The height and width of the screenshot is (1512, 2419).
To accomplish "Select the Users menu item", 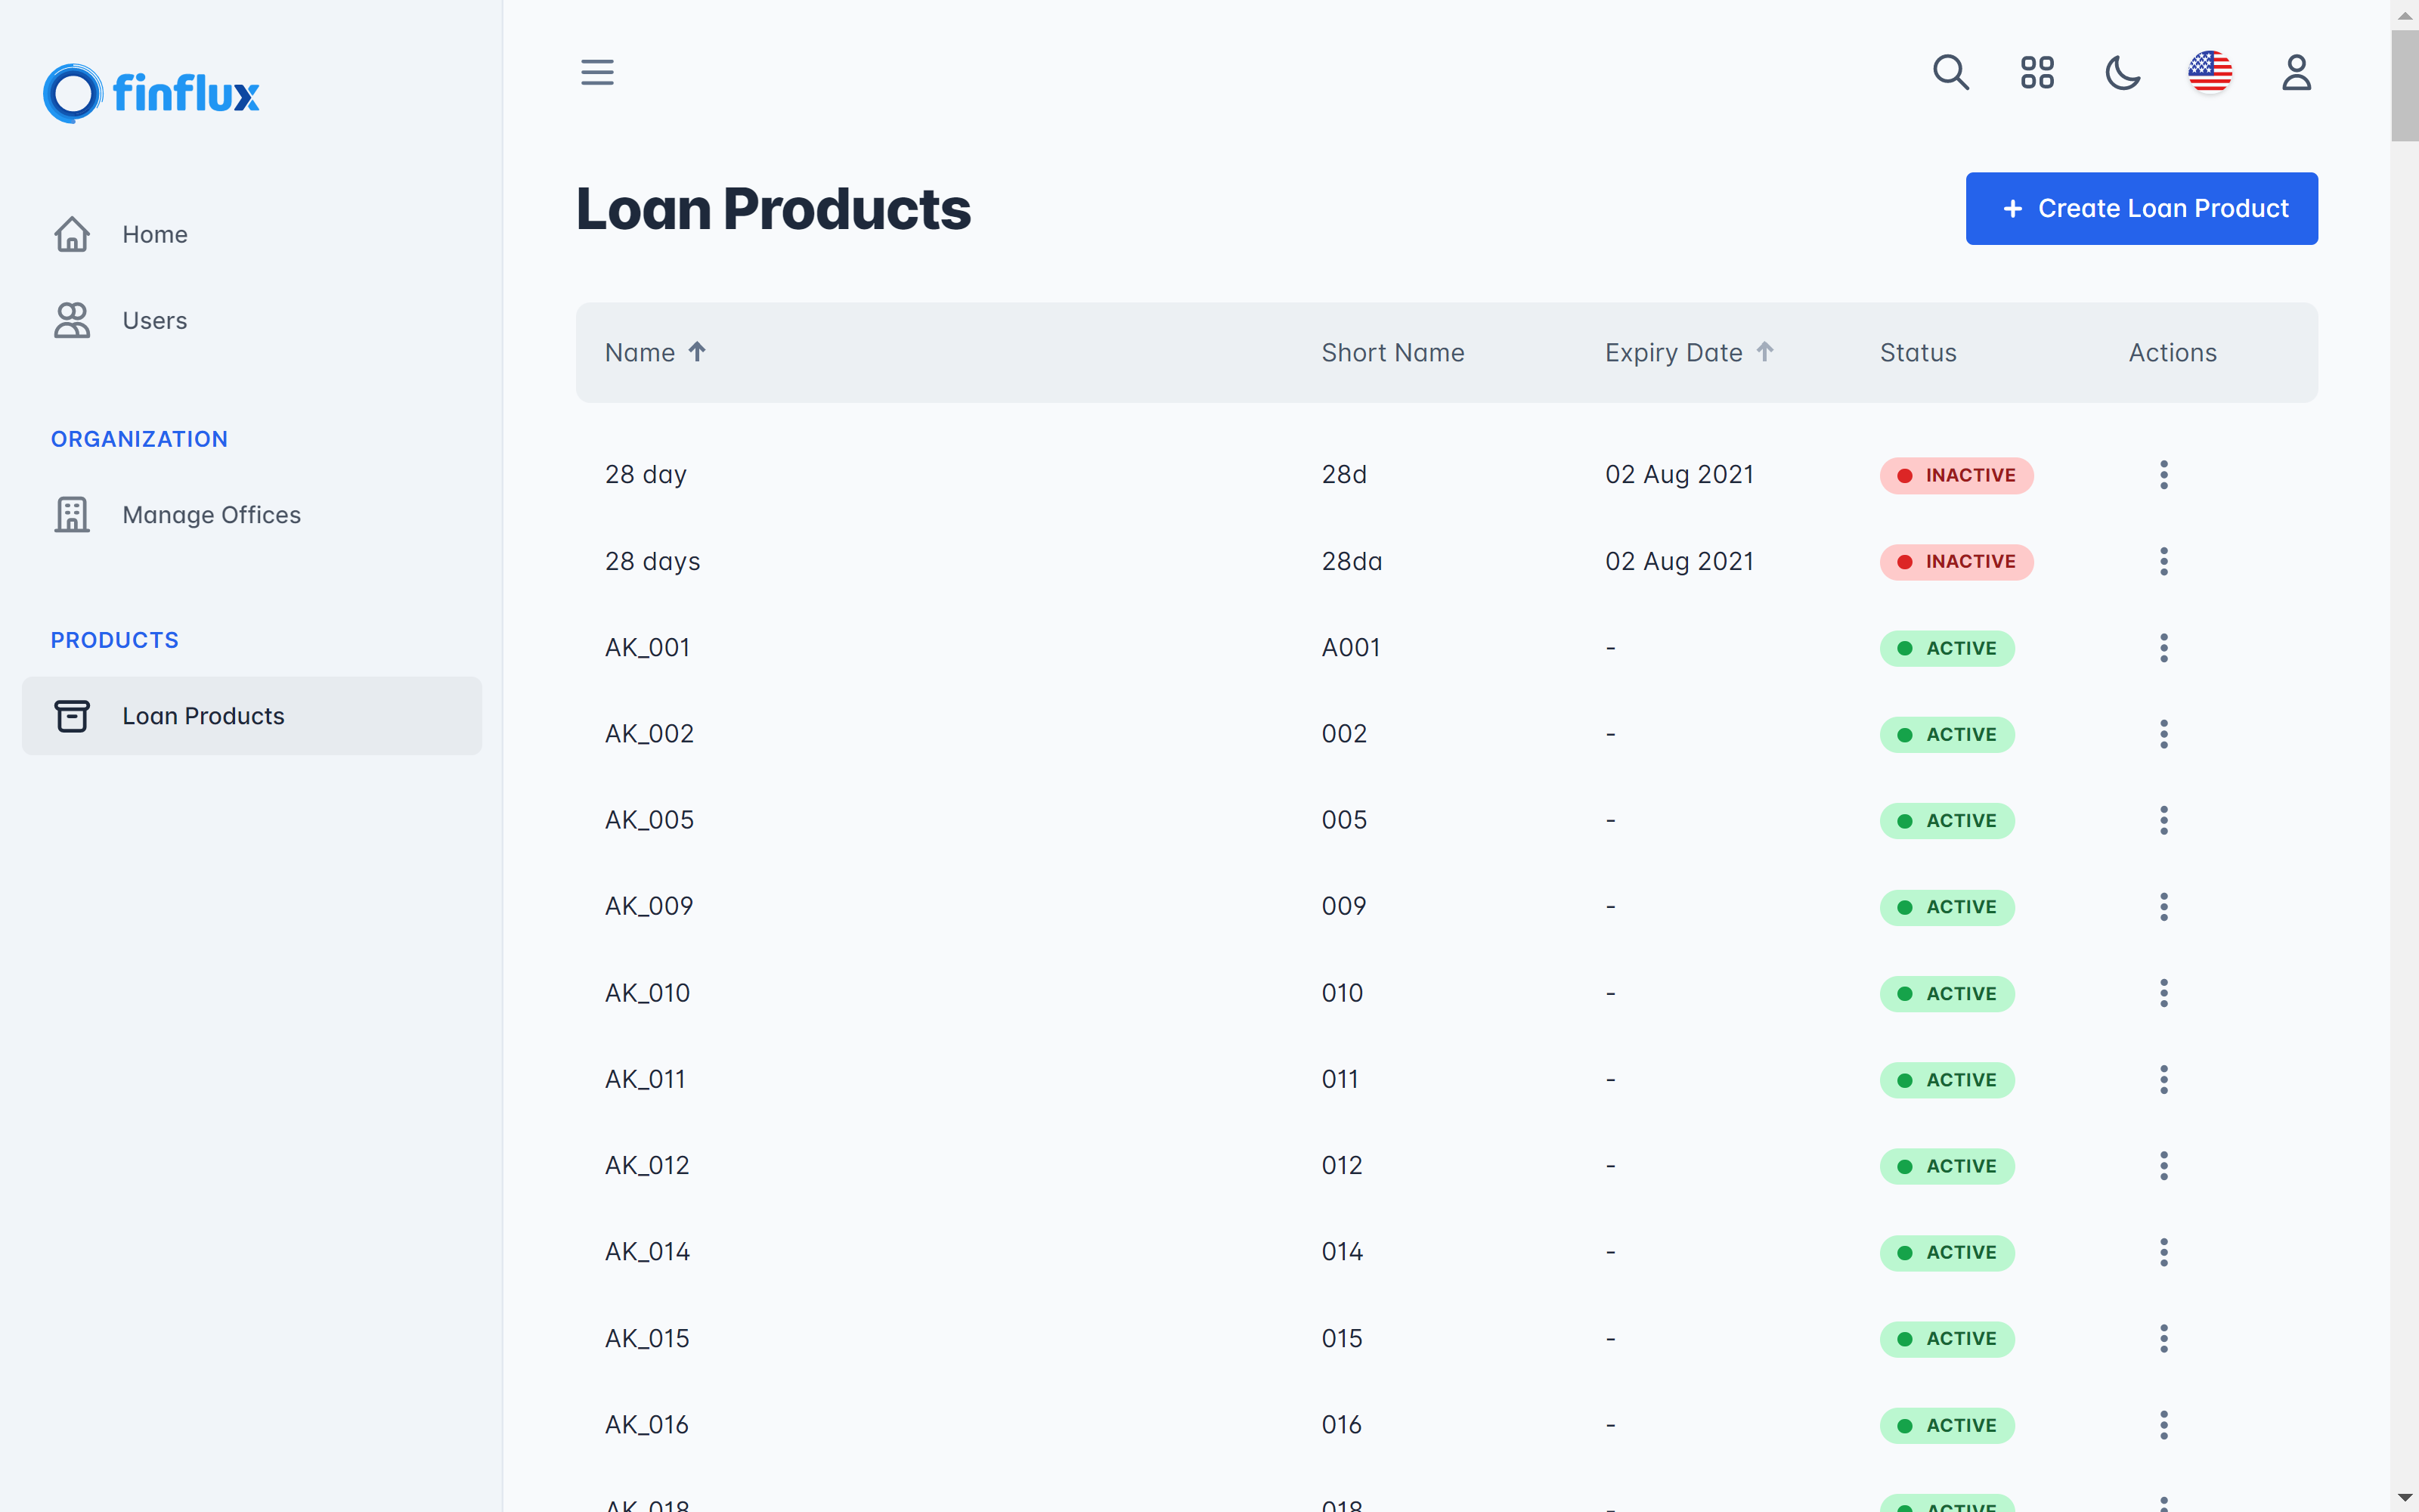I will coord(155,320).
